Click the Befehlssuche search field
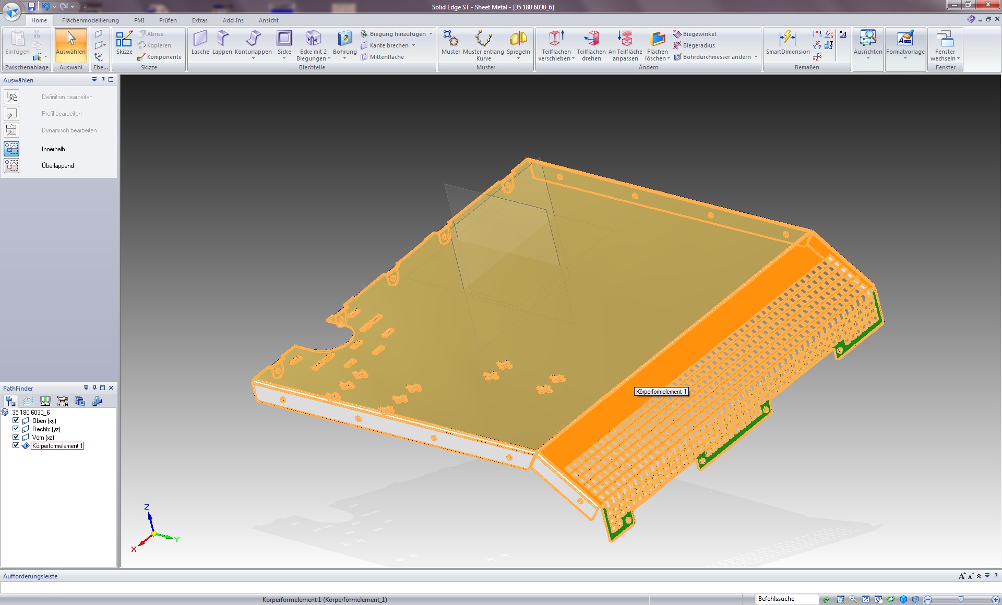This screenshot has width=1002, height=605. 786,599
